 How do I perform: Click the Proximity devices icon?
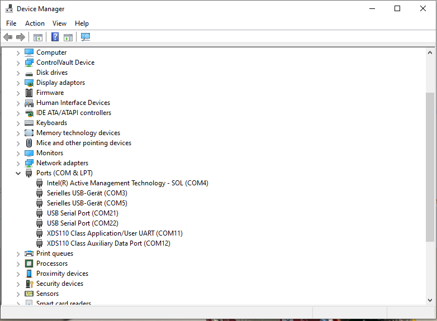29,274
